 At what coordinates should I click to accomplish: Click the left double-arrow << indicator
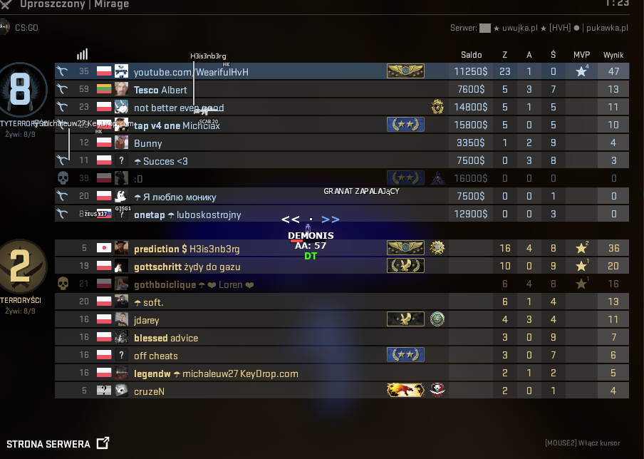[291, 220]
